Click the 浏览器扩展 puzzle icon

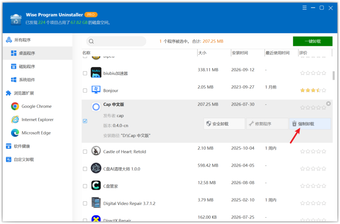(x=8, y=93)
